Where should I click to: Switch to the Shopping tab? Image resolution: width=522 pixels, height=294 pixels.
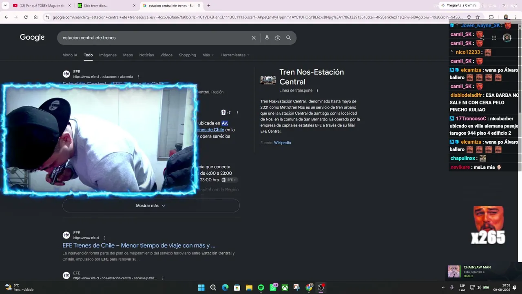point(188,55)
